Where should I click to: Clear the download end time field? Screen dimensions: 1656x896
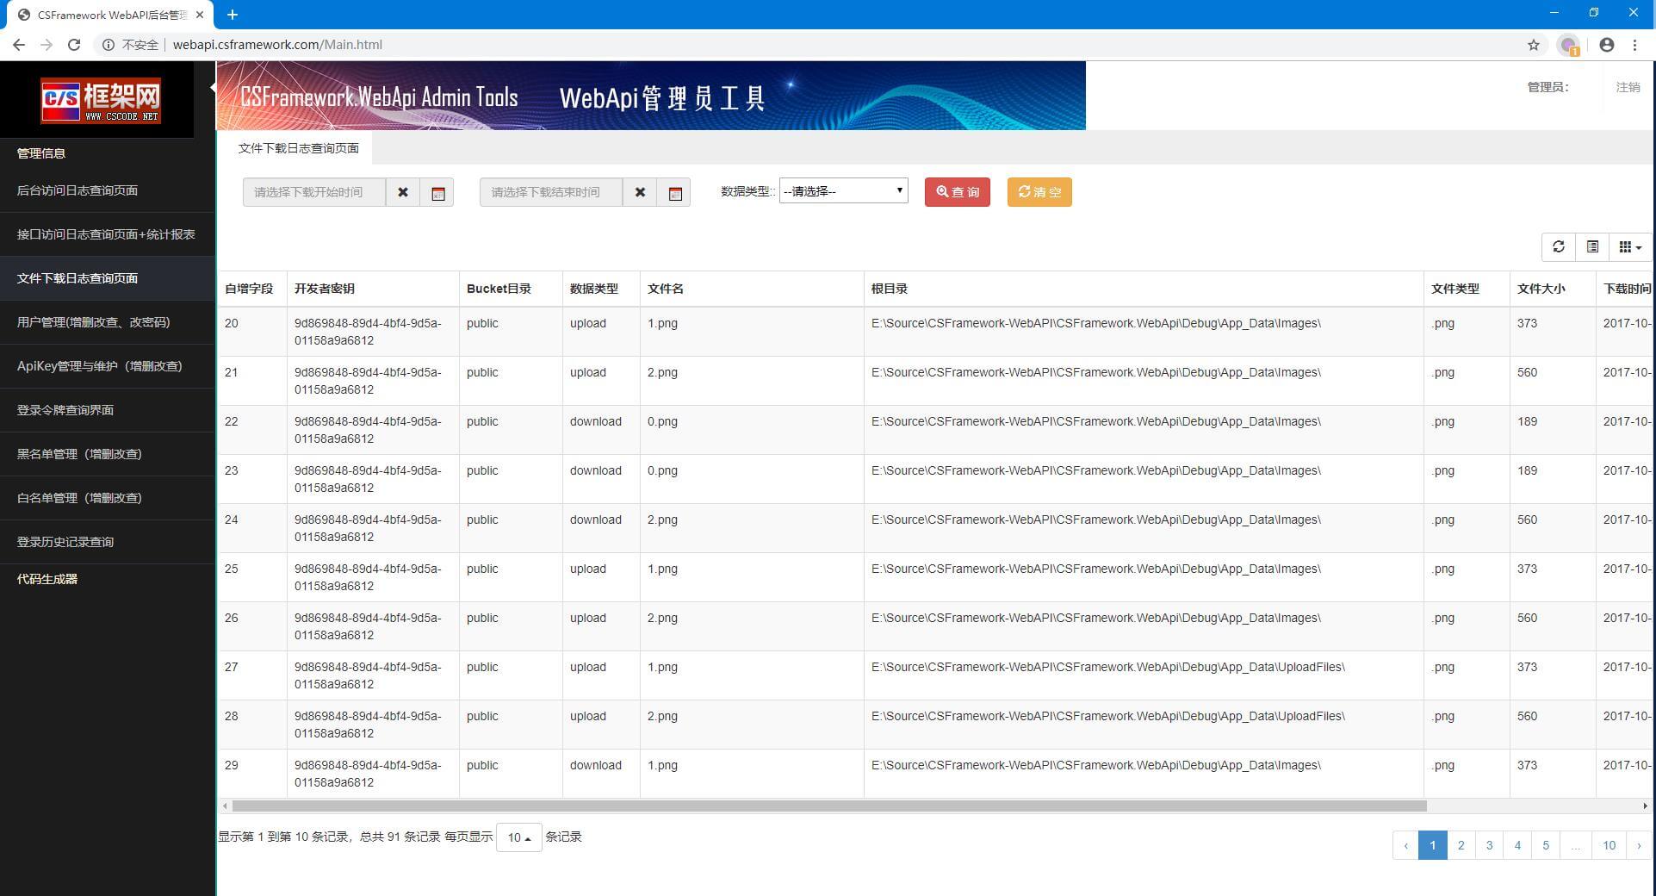point(639,192)
